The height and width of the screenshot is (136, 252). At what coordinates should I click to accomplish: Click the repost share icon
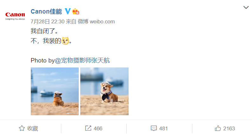tap(88, 128)
